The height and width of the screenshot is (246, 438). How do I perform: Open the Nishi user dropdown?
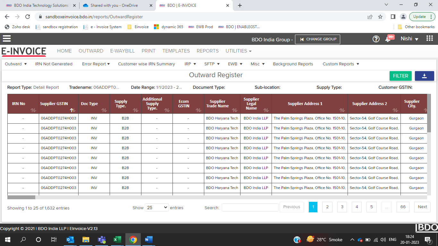409,39
